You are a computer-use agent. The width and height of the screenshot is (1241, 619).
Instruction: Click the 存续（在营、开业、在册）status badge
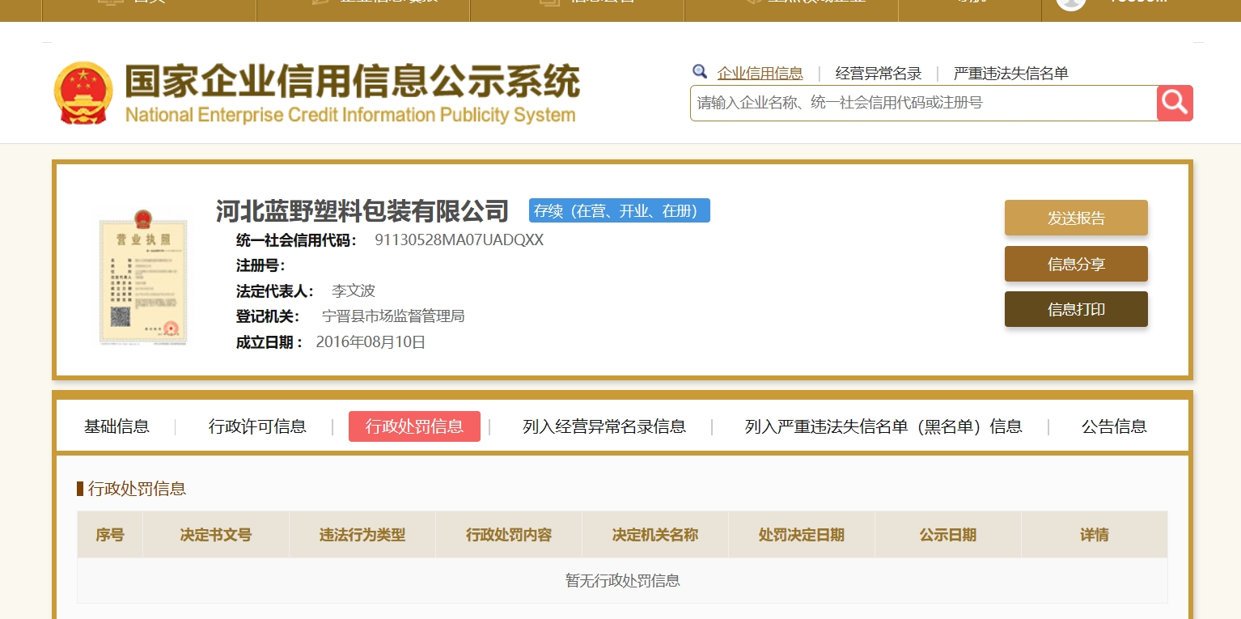pos(620,210)
